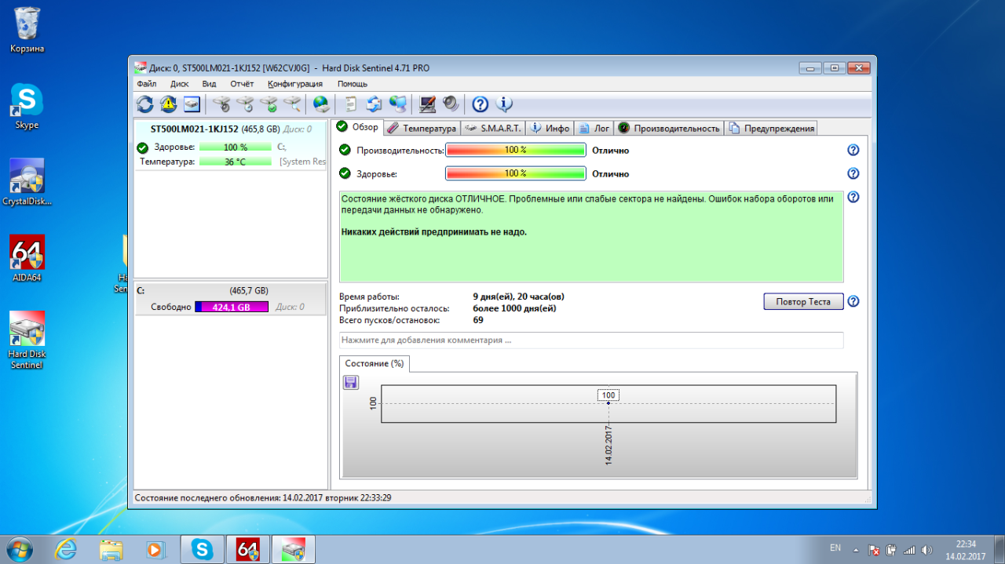Open the Windows Explorer folder taskbar icon
Image resolution: width=1005 pixels, height=564 pixels.
[111, 550]
